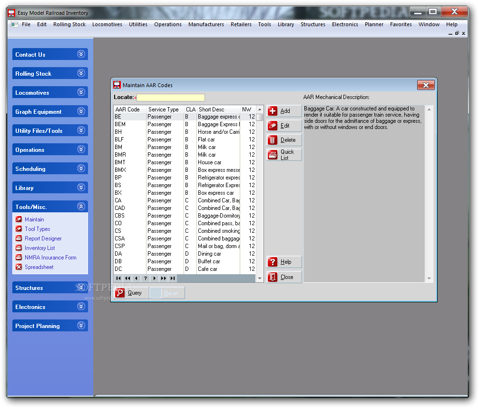Viewport: 479px width, 408px height.
Task: Open Help for AAR codes
Action: (284, 262)
